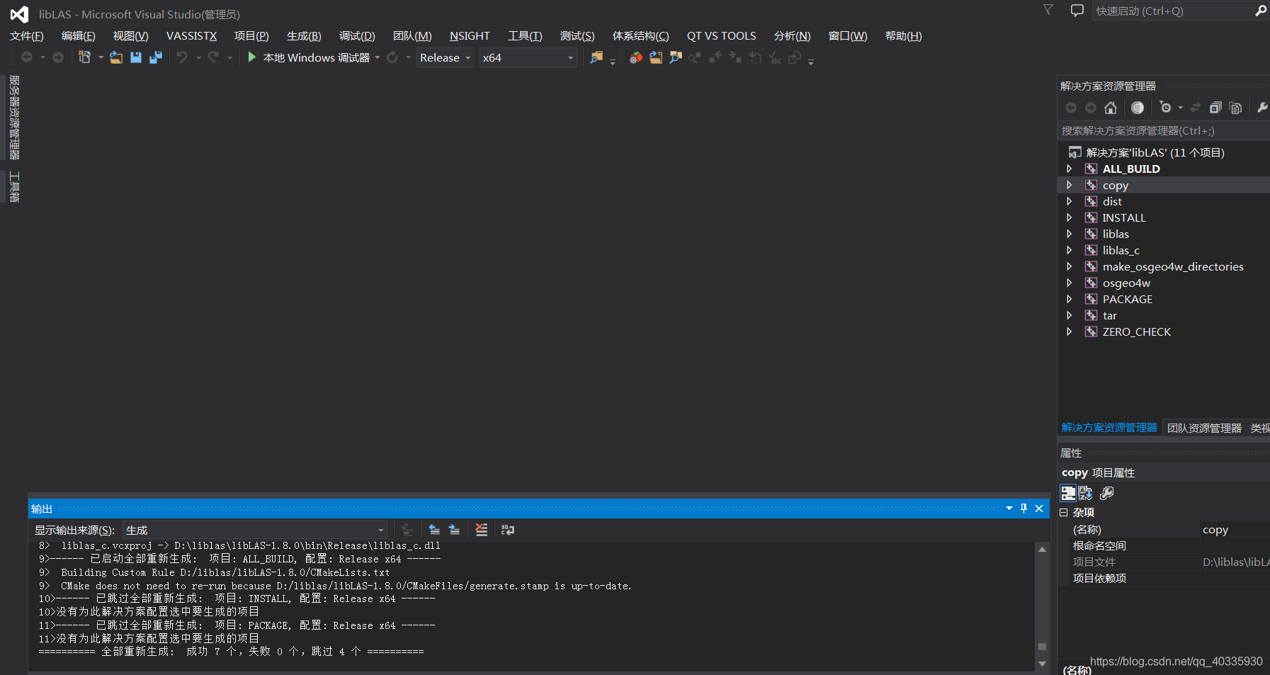Click the (名称) property value field
Screen dimensions: 1270x675
(1235, 529)
